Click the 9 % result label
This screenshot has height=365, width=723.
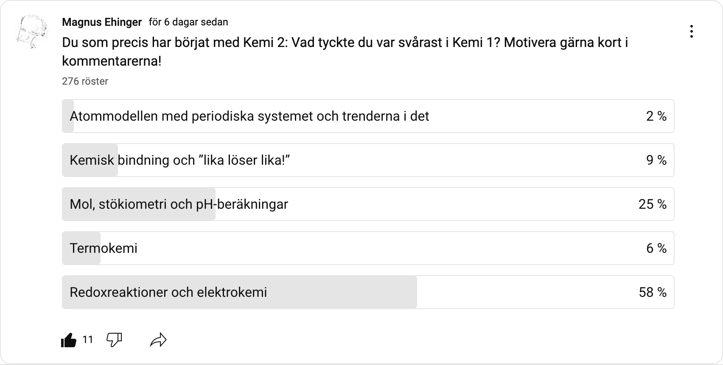tap(656, 160)
